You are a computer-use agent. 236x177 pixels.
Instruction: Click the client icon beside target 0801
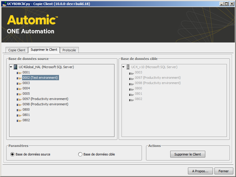(x=131, y=94)
